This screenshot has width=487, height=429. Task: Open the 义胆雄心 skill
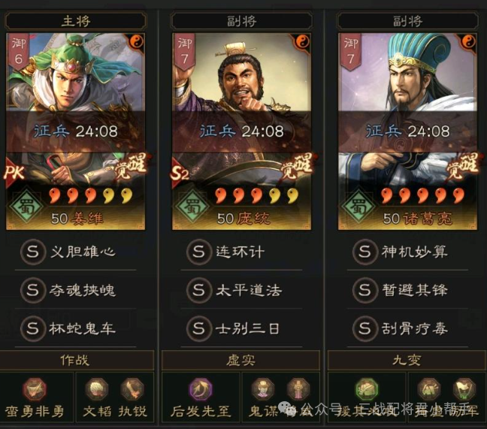point(68,252)
